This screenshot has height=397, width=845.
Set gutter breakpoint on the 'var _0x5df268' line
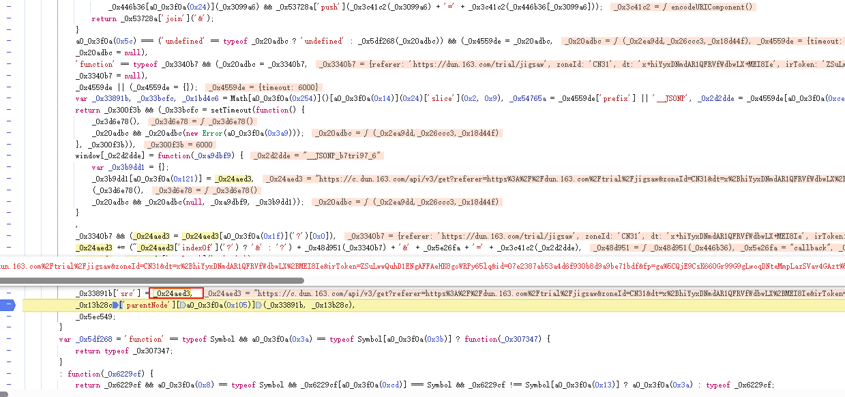(8, 339)
